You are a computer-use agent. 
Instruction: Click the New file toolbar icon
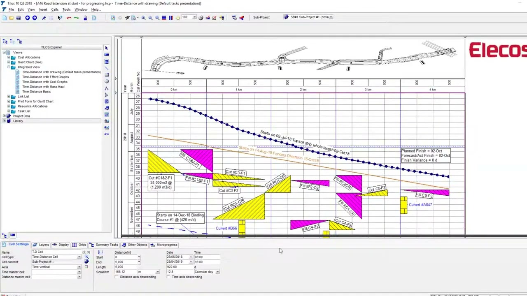(x=5, y=18)
